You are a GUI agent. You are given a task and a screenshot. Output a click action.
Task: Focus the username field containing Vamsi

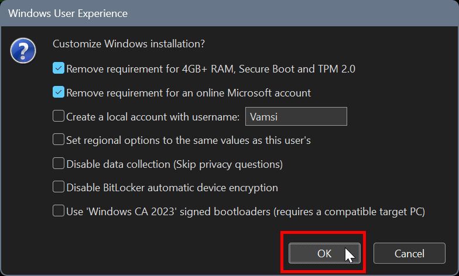pos(296,116)
